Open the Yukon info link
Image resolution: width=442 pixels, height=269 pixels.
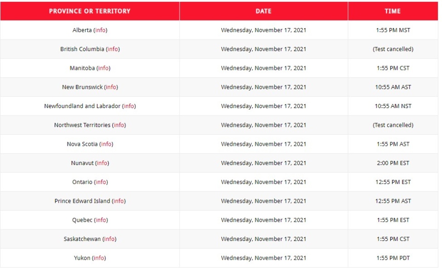point(99,258)
